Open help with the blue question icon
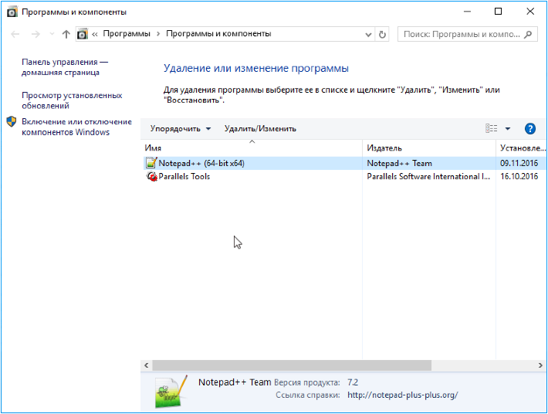548x414 pixels. [x=530, y=129]
